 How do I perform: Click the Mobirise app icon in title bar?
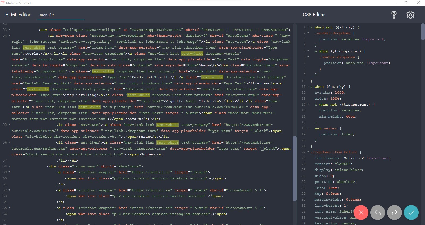point(3,3)
